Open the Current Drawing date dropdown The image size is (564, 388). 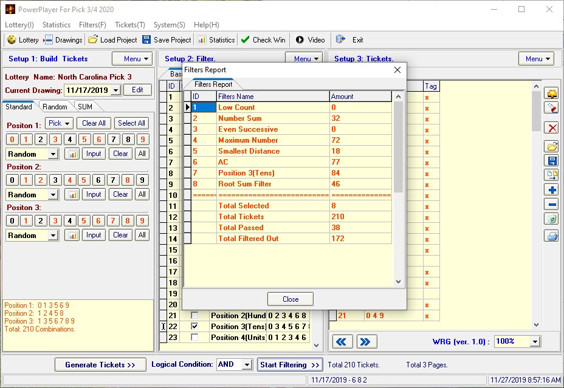tap(115, 89)
